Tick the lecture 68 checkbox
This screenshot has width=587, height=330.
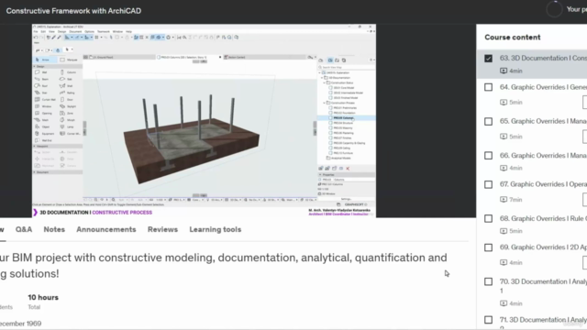[x=488, y=218]
